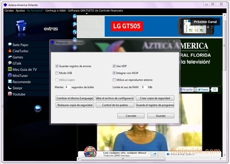Click the blue back arrow button
The width and height of the screenshot is (230, 164).
(x=38, y=108)
